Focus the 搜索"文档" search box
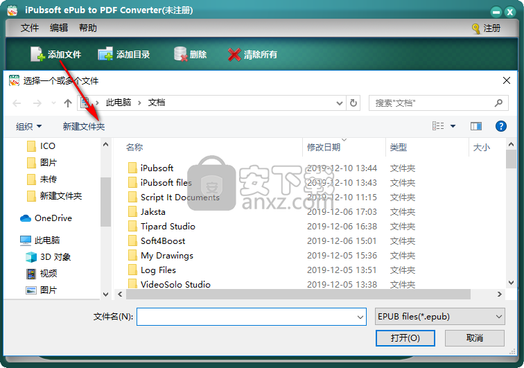524x368 pixels. (x=439, y=103)
